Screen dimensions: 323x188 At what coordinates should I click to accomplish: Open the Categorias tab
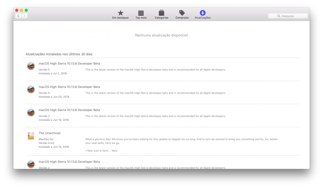tap(161, 14)
